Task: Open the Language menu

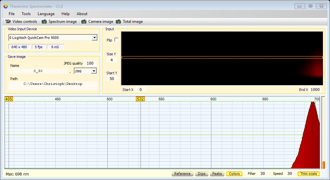Action: [x=46, y=14]
